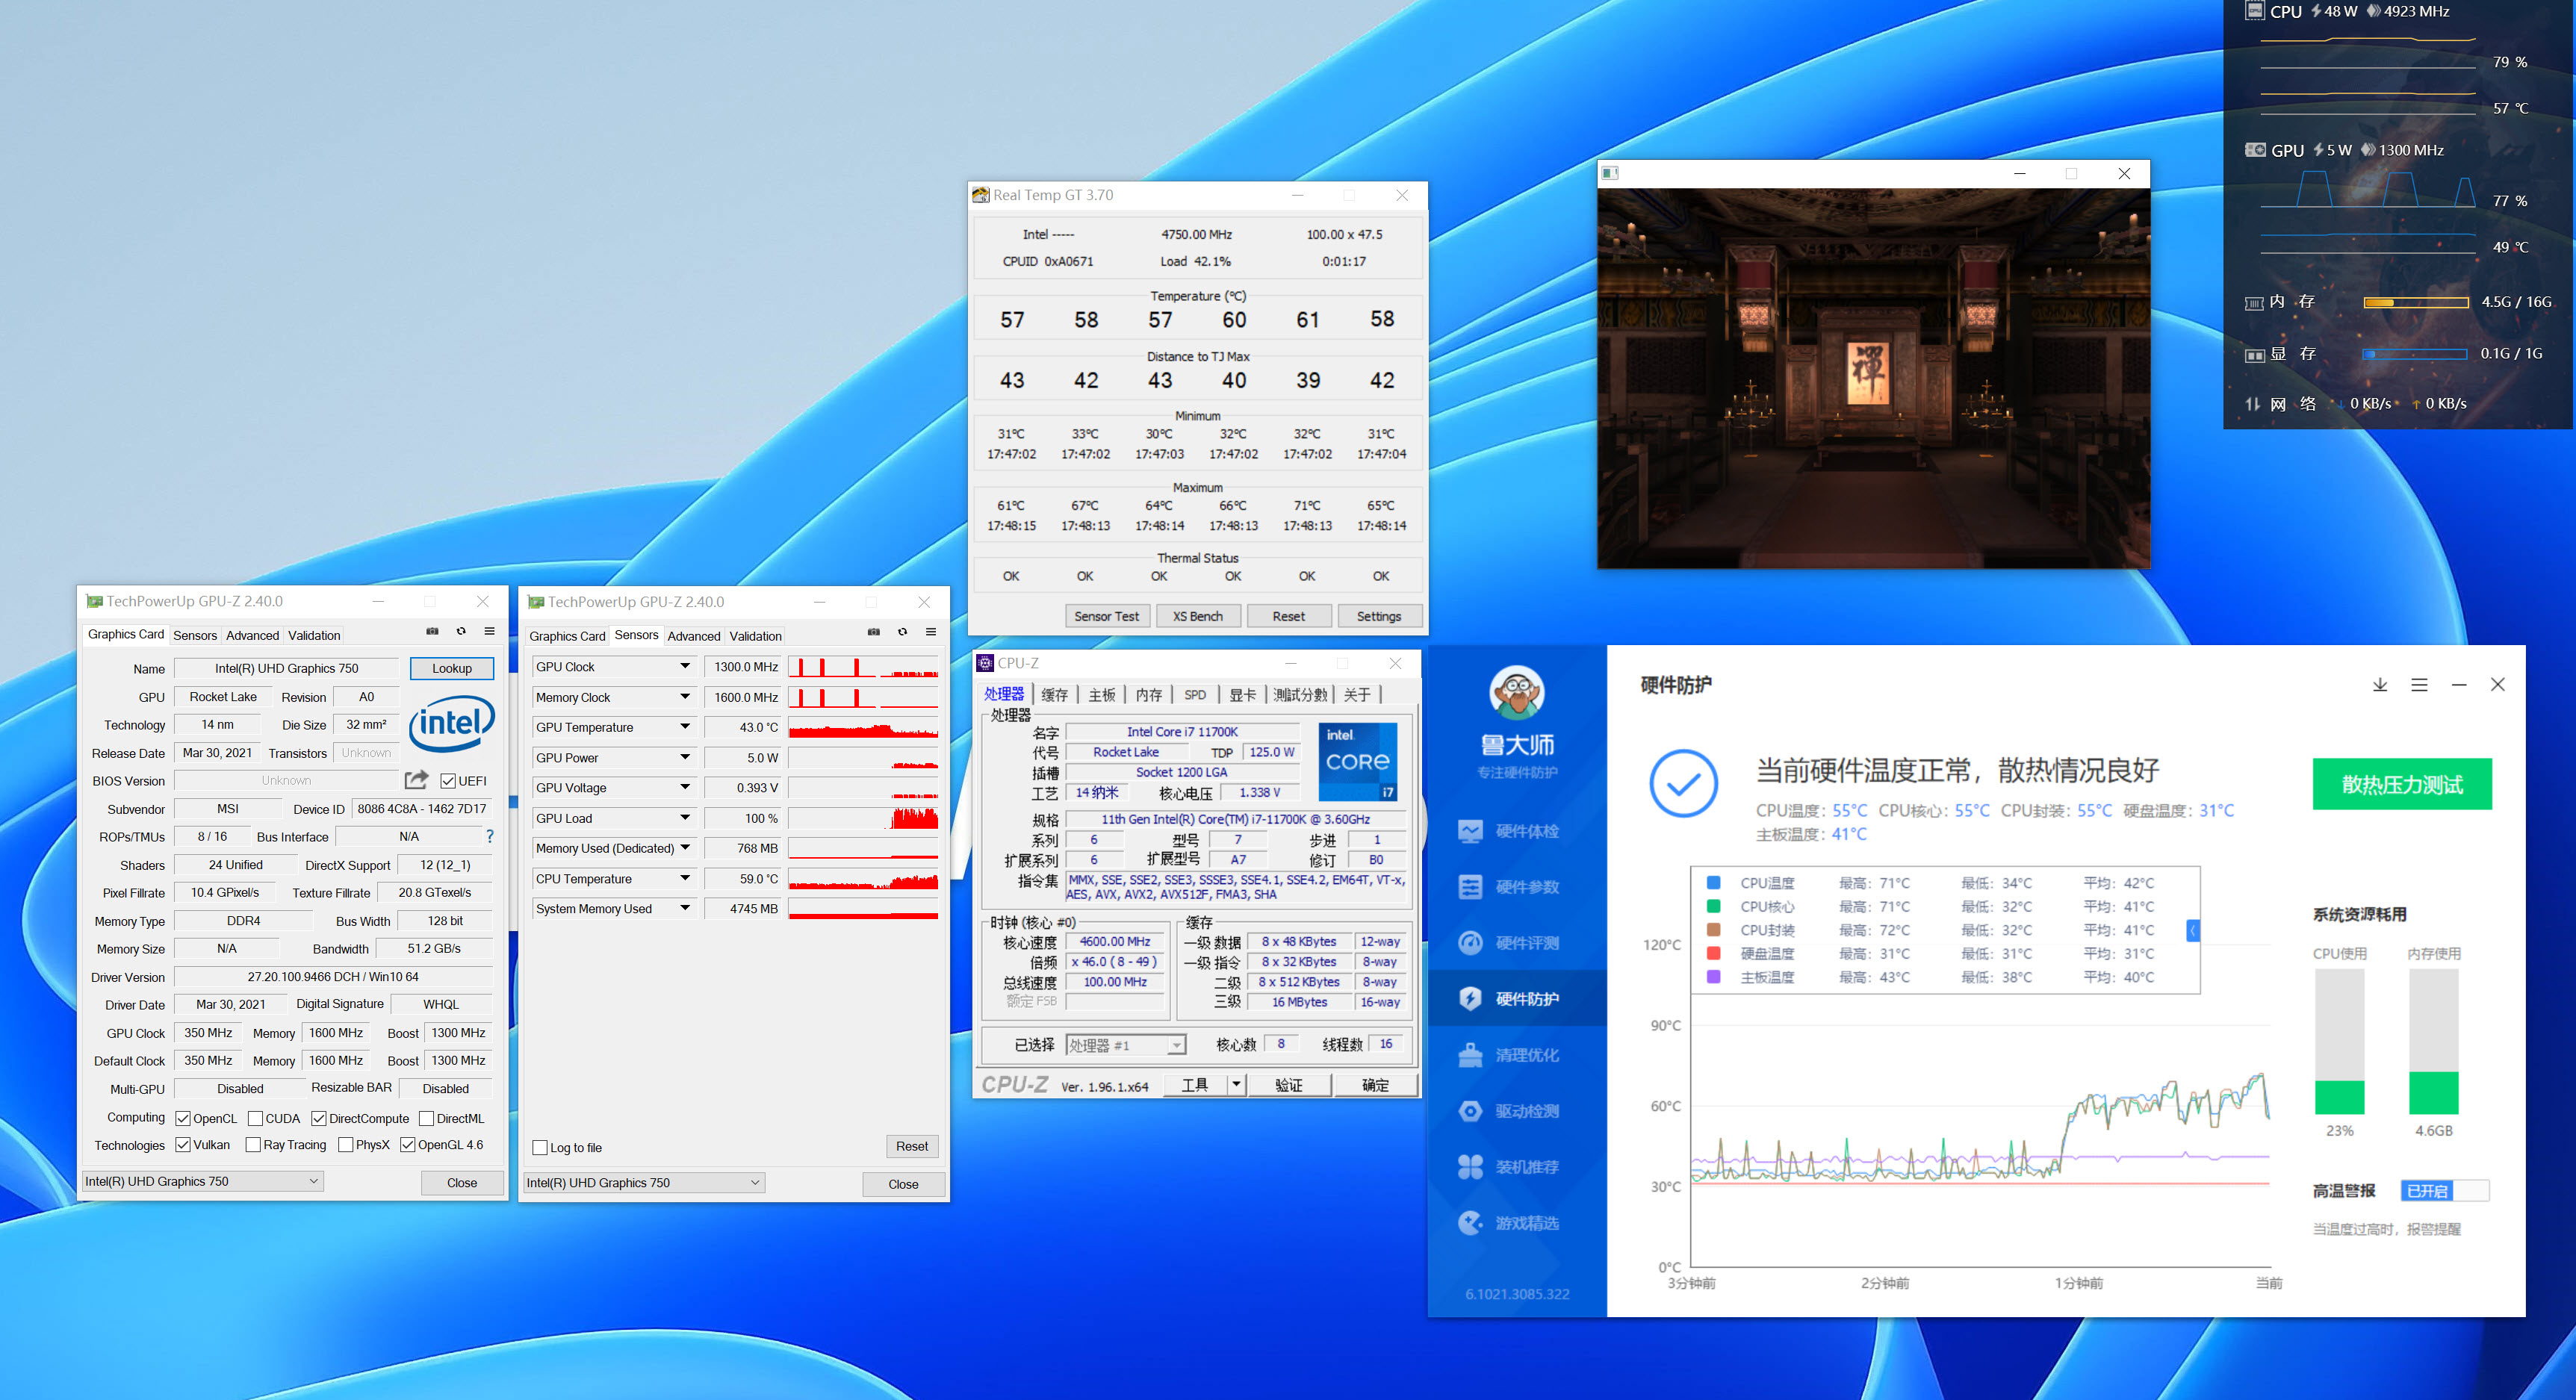Open 清理优化 in Lu Dashi sidebar
The height and width of the screenshot is (1400, 2576).
(x=1526, y=1055)
